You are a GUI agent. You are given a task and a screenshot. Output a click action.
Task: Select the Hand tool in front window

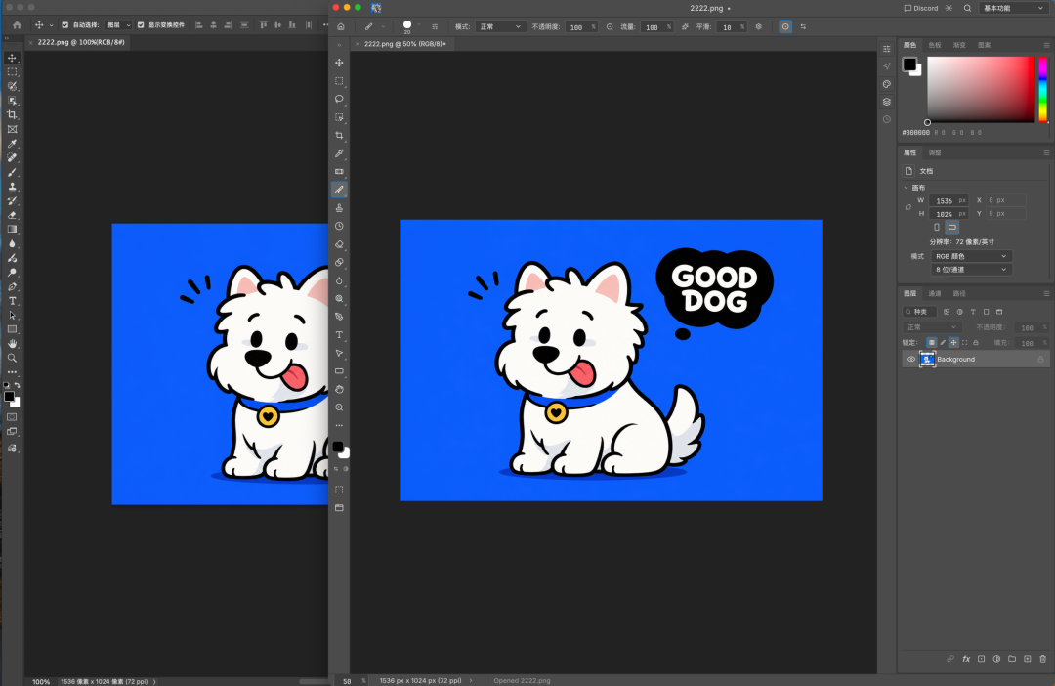pos(339,389)
